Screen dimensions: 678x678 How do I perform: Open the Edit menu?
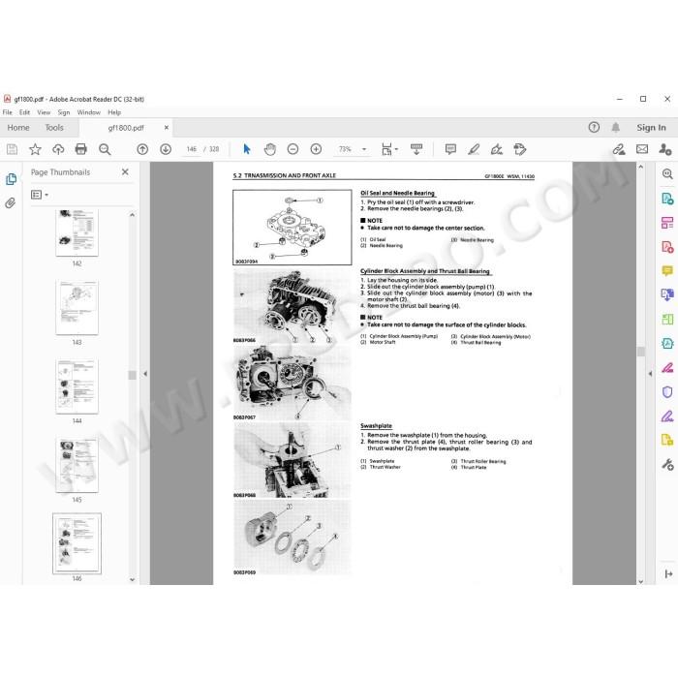click(x=24, y=112)
